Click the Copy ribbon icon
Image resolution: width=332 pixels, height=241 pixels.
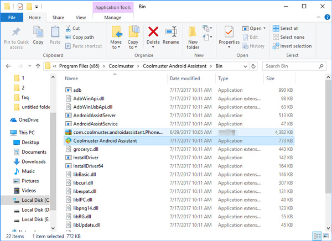click(x=38, y=32)
